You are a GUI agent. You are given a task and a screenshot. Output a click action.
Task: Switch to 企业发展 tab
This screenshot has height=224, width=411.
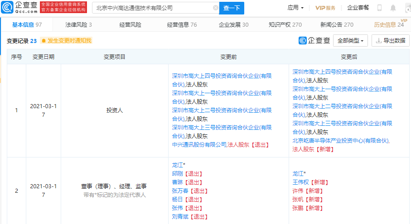pyautogui.click(x=233, y=24)
